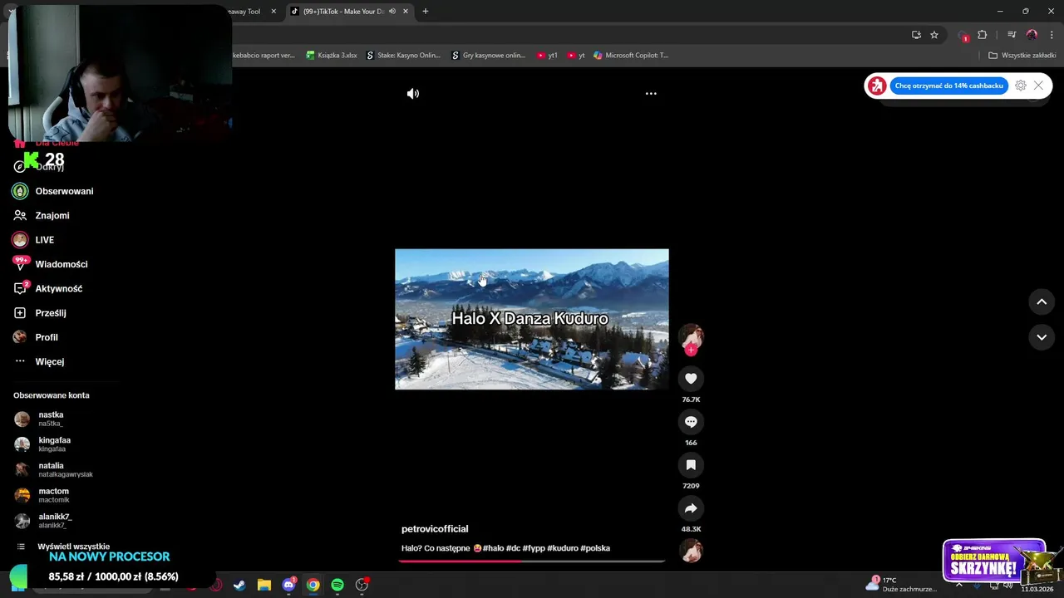The height and width of the screenshot is (598, 1064).
Task: Open the Chrome three-dot menu
Action: click(x=1052, y=35)
